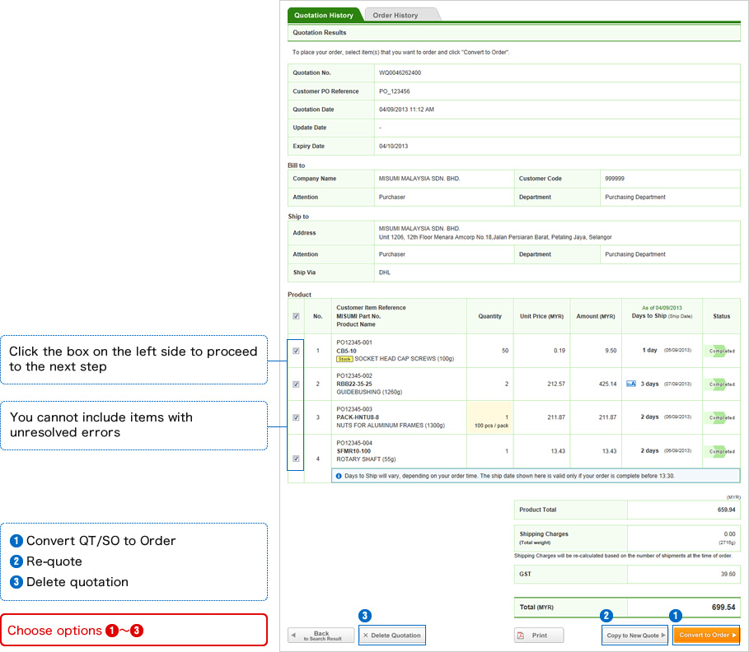Viewport: 749px width, 652px height.
Task: Click Completed status icon for RBB22-35-25
Action: click(721, 384)
